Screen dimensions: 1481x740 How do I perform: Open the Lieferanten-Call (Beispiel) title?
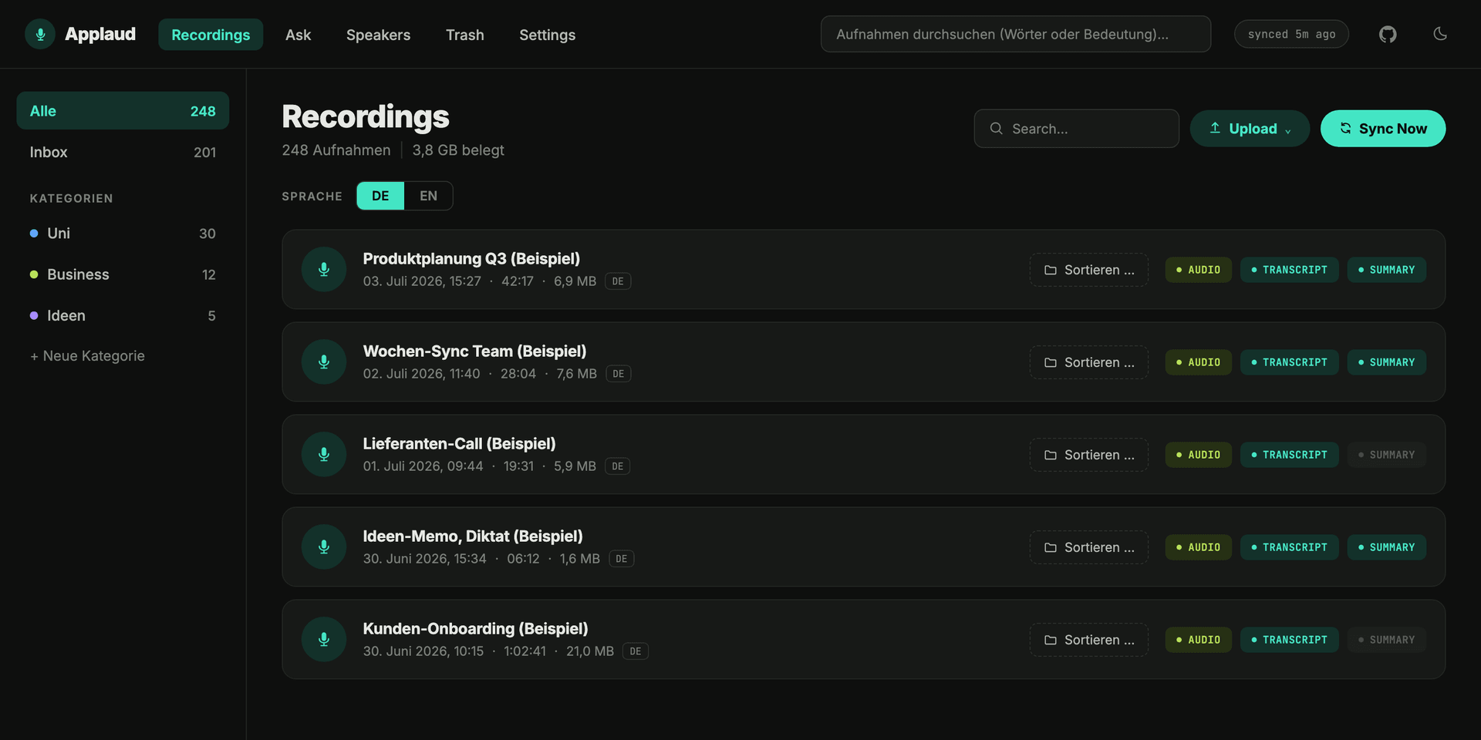tap(459, 444)
